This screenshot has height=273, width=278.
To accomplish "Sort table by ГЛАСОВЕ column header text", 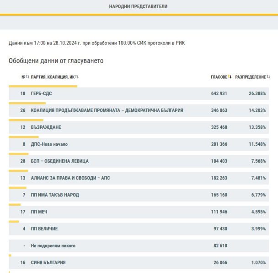I will pos(219,77).
